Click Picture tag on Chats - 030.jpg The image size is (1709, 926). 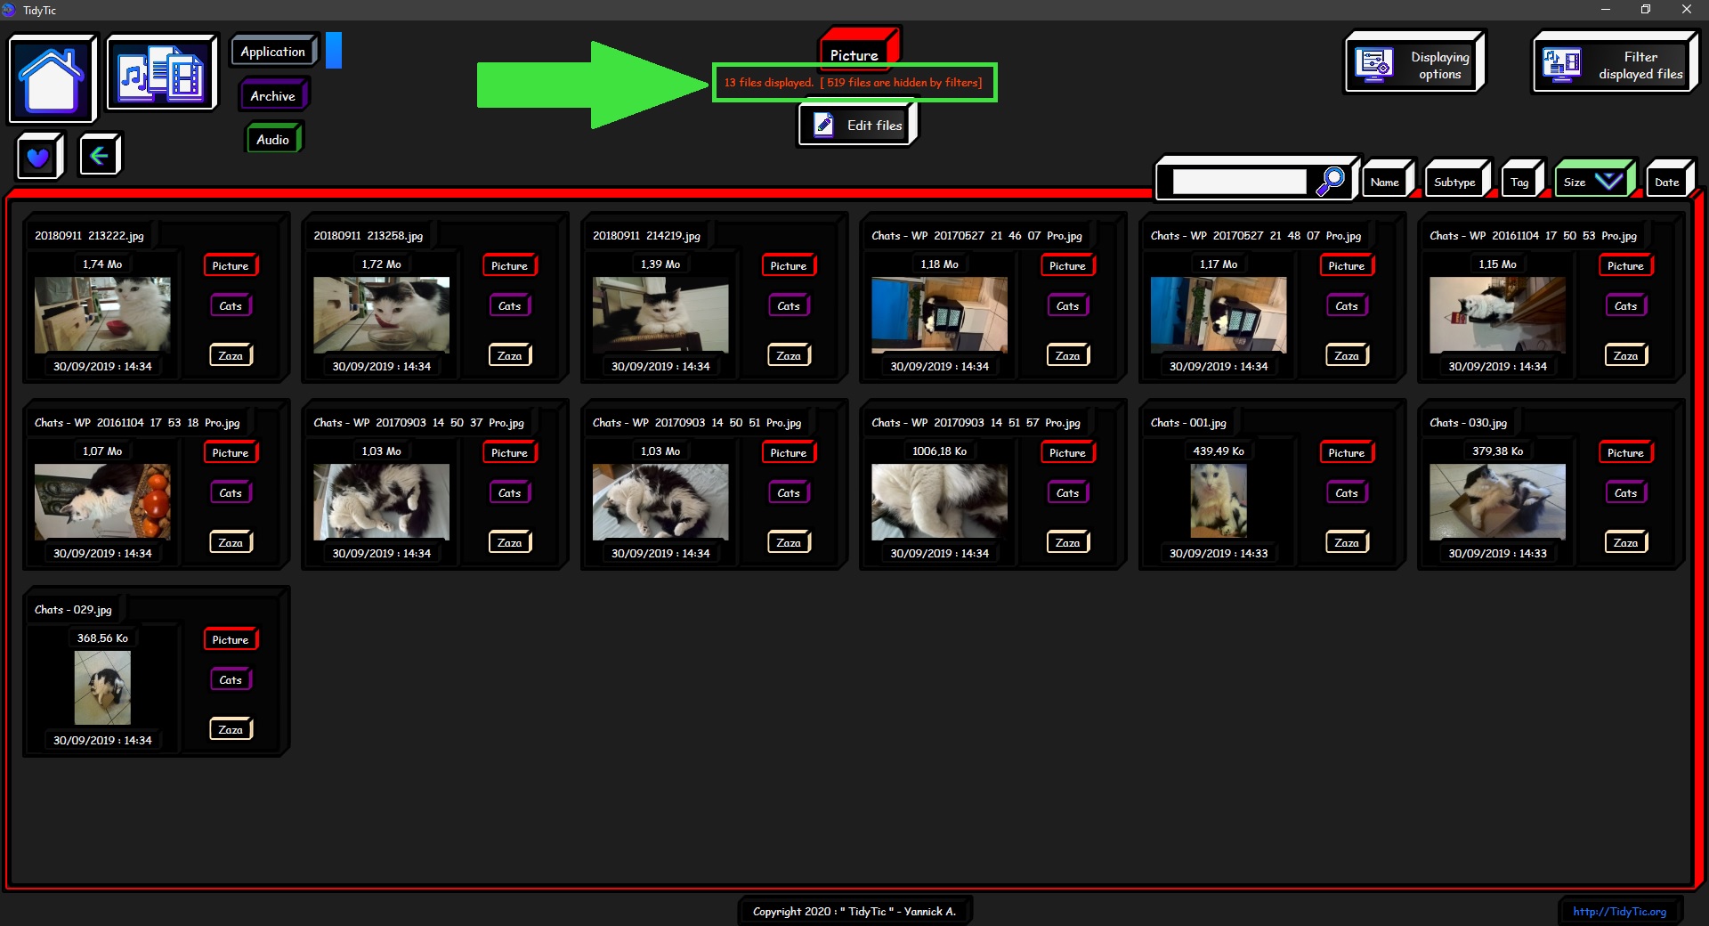(1625, 452)
